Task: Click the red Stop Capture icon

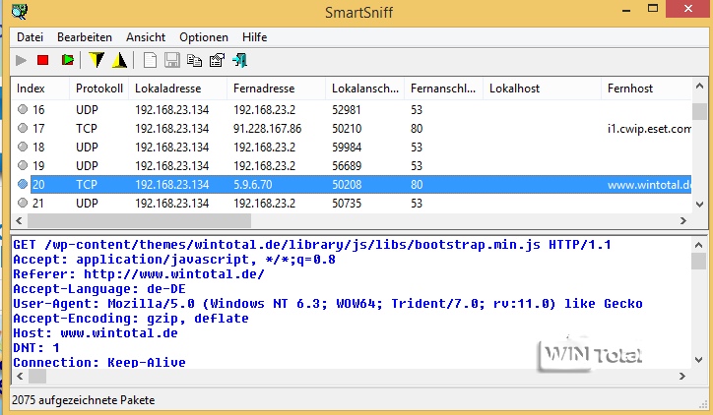Action: pyautogui.click(x=43, y=61)
